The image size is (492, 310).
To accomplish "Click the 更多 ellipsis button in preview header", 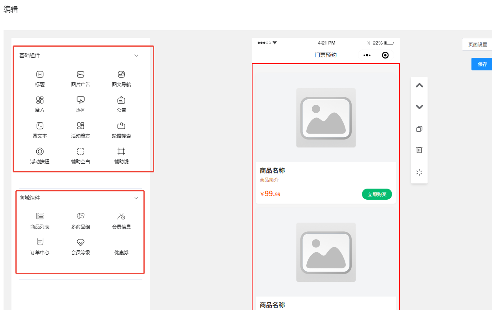I will (x=367, y=55).
